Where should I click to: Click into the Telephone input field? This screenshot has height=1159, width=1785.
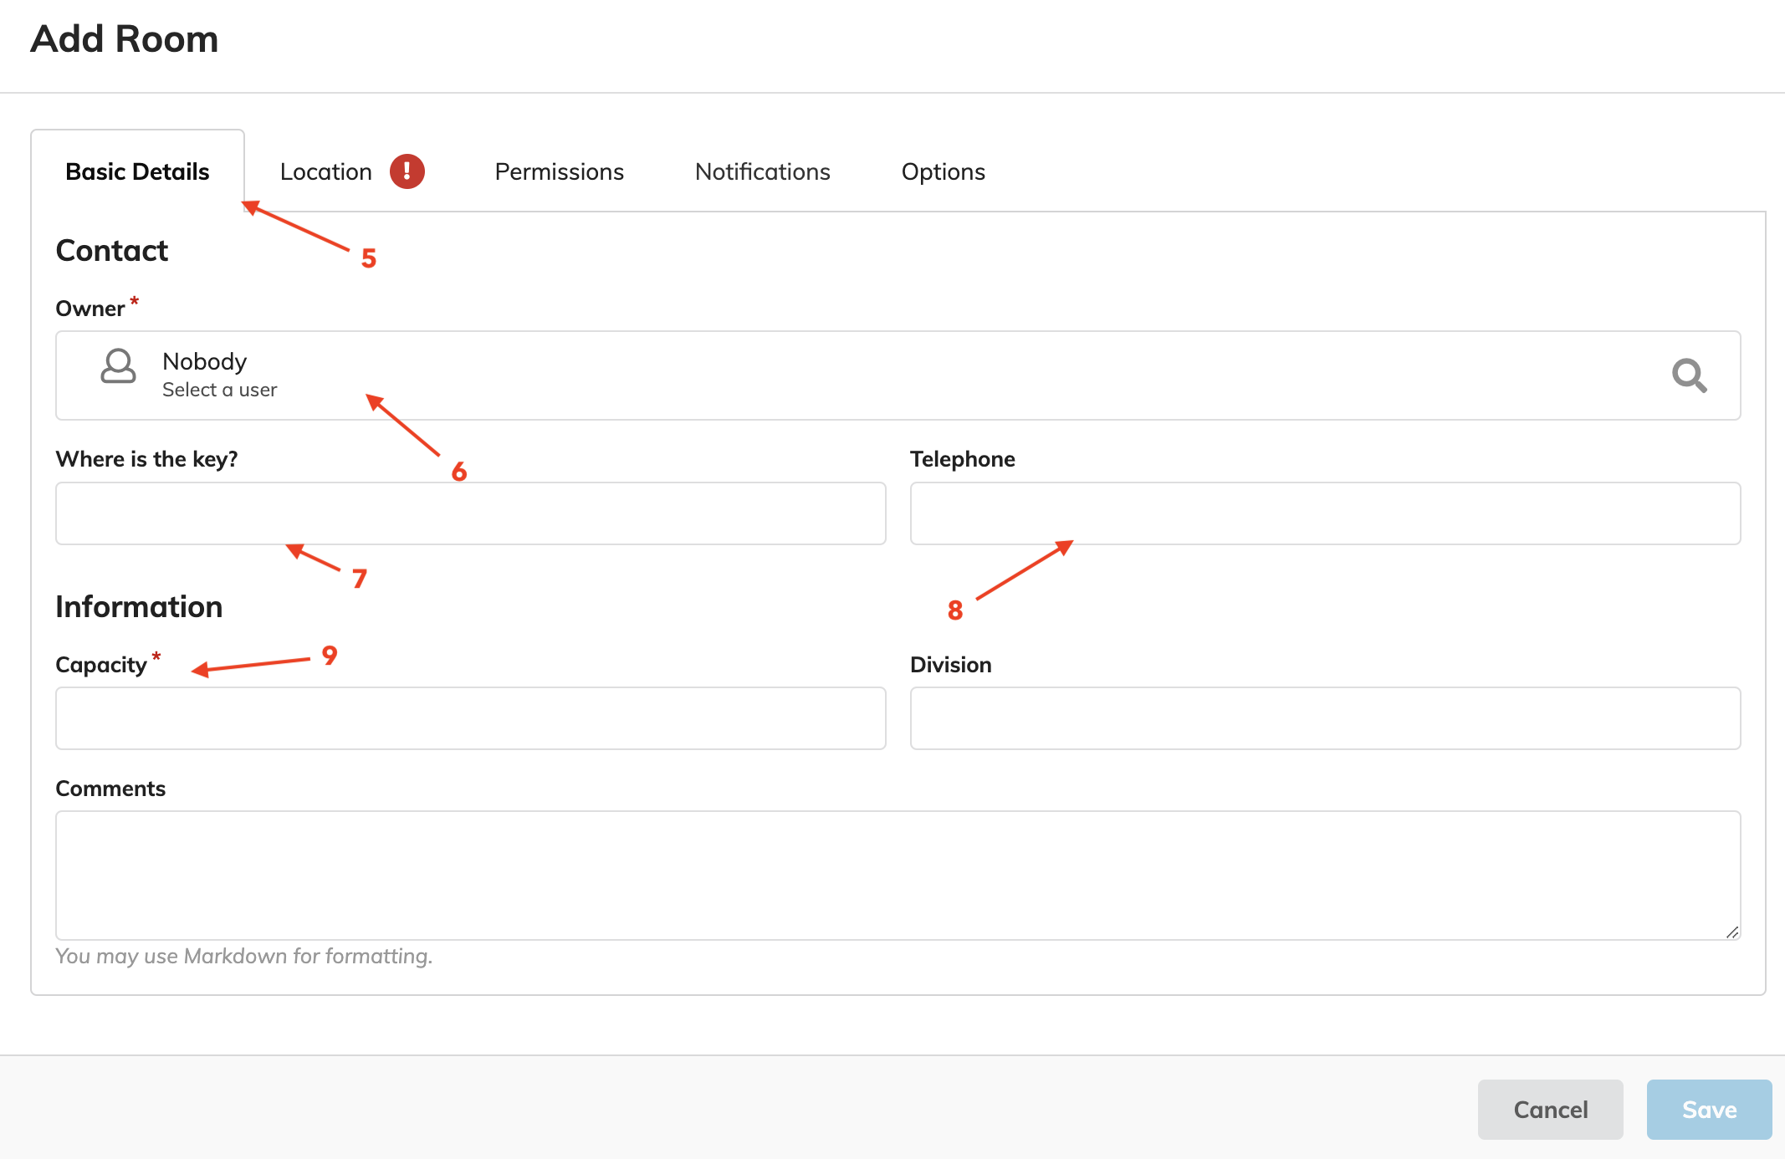coord(1324,513)
